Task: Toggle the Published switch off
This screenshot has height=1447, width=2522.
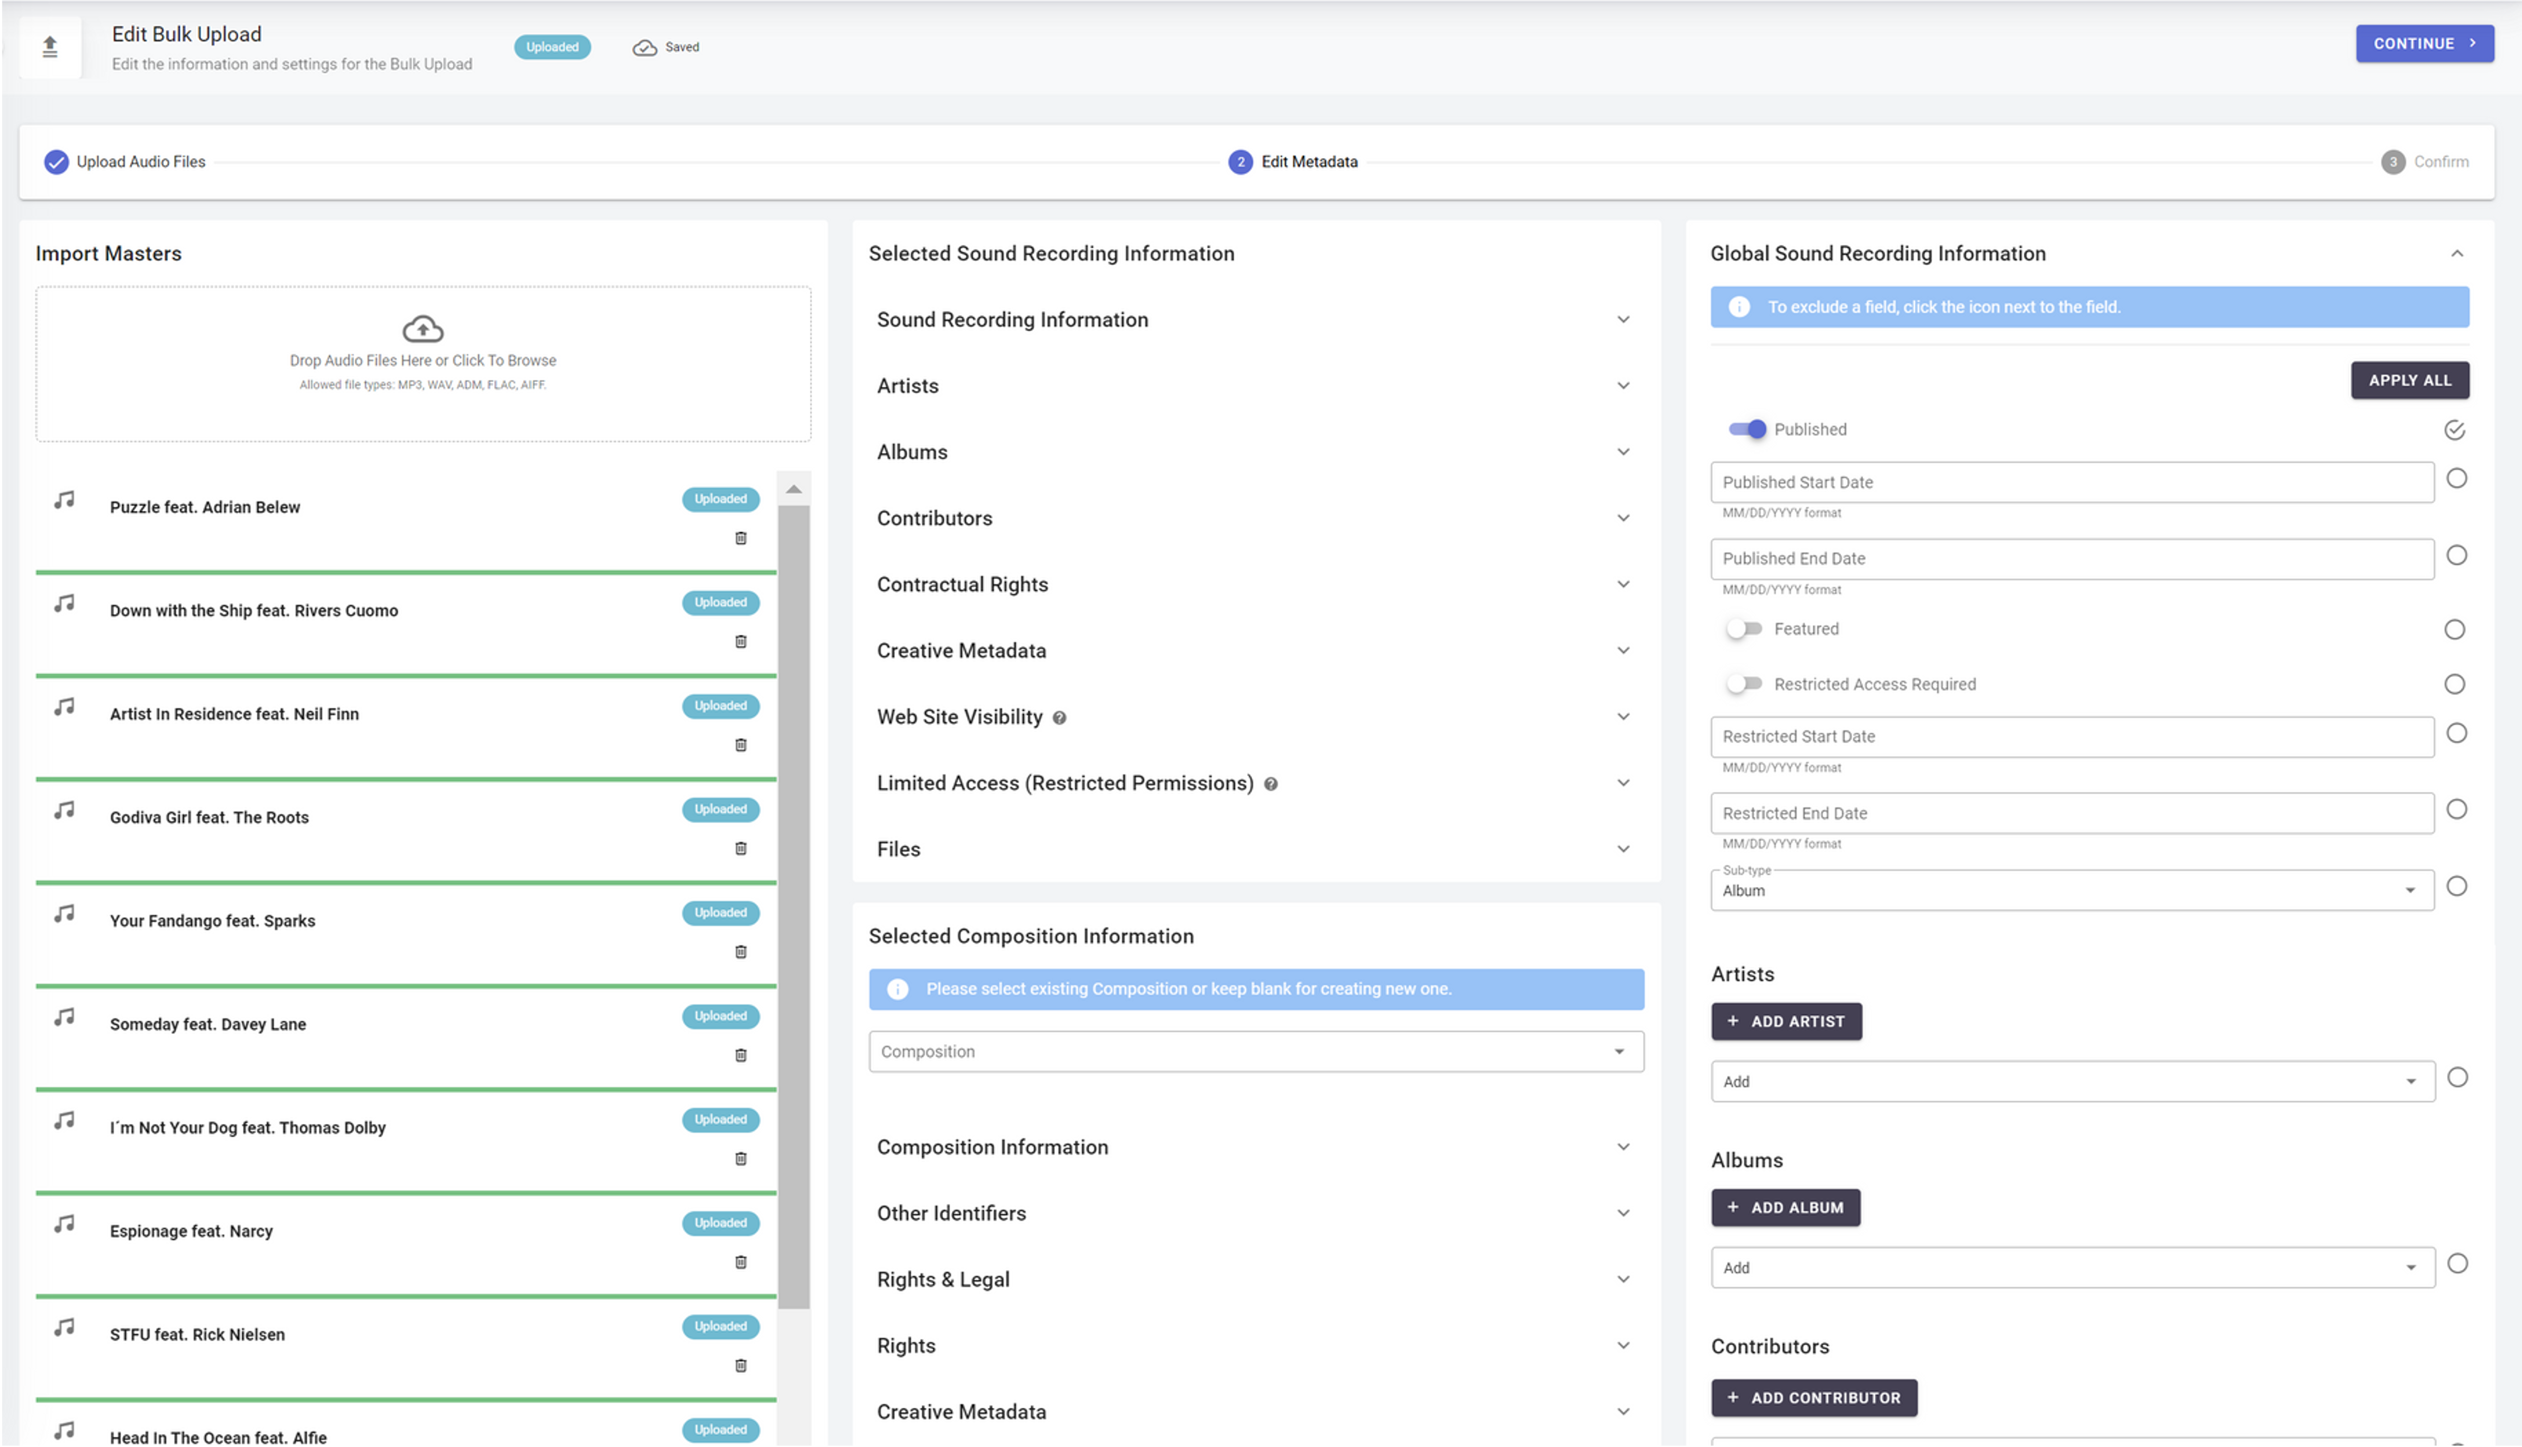Action: (x=1746, y=429)
